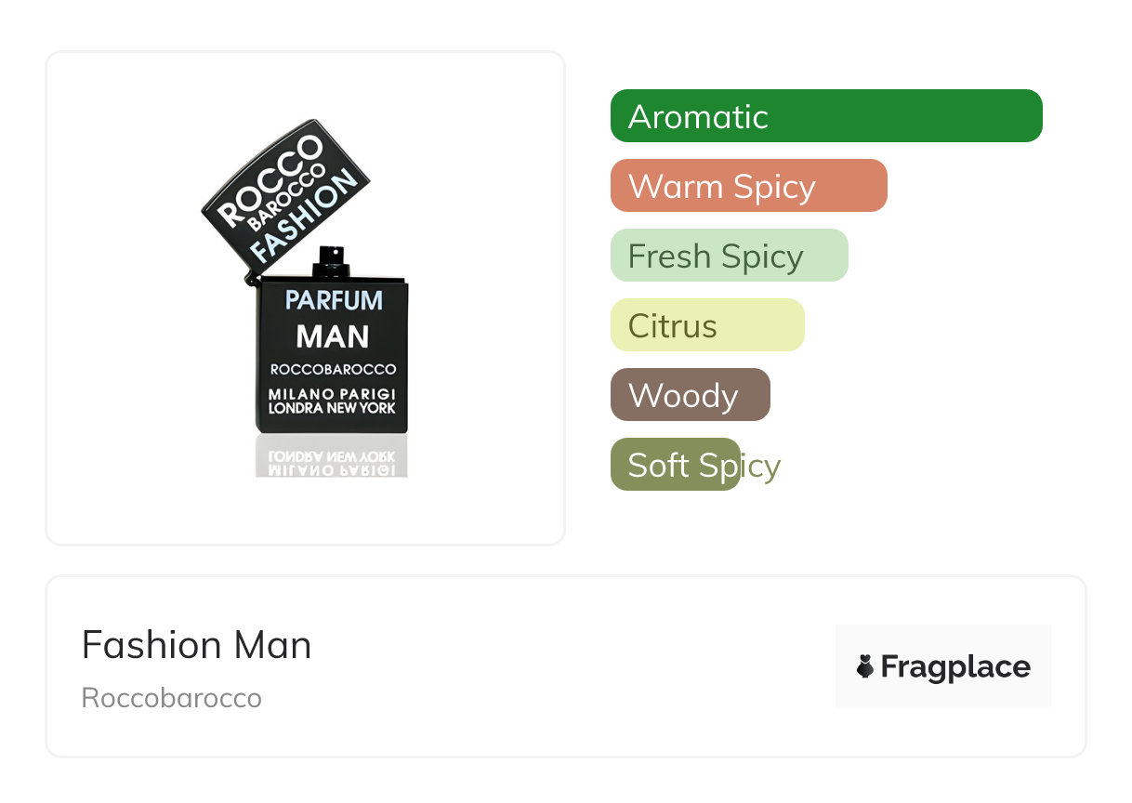Viewport: 1132px width, 803px height.
Task: Click the PARFUM label on the bottle
Action: pyautogui.click(x=333, y=300)
